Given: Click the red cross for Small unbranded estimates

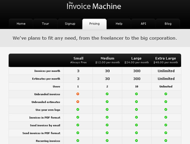Looking at the screenshot, I should (78, 102).
